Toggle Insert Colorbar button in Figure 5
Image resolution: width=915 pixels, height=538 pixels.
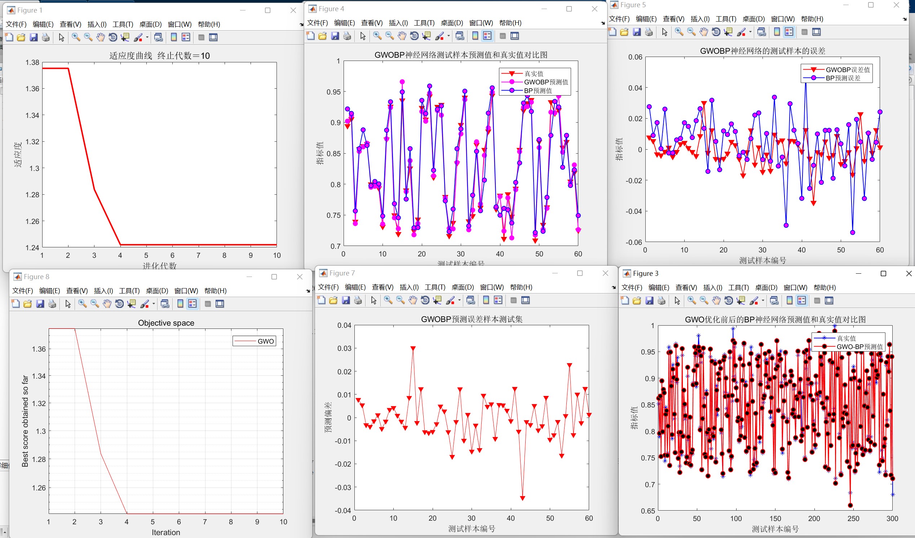pos(777,32)
